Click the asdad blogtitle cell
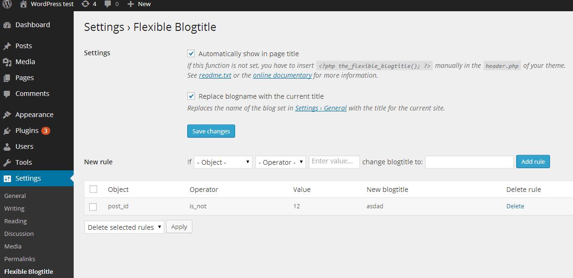 pyautogui.click(x=375, y=206)
